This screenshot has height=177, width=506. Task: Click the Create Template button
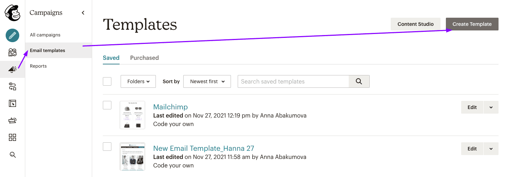click(x=472, y=24)
